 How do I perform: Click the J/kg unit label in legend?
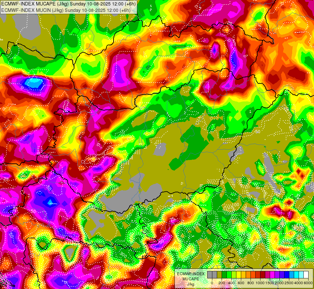point(191,285)
